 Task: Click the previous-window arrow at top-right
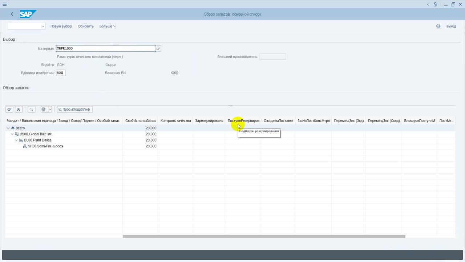(428, 4)
